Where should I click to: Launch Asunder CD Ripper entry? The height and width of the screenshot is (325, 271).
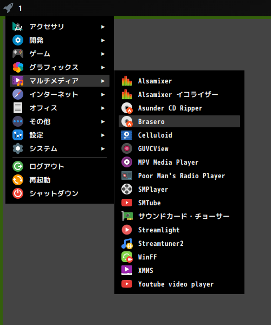pyautogui.click(x=179, y=108)
